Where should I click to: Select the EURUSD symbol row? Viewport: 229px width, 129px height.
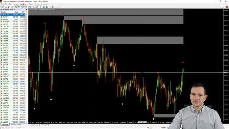coord(13,62)
